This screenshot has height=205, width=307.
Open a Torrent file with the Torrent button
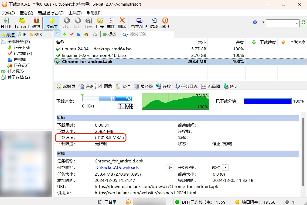tap(22, 23)
